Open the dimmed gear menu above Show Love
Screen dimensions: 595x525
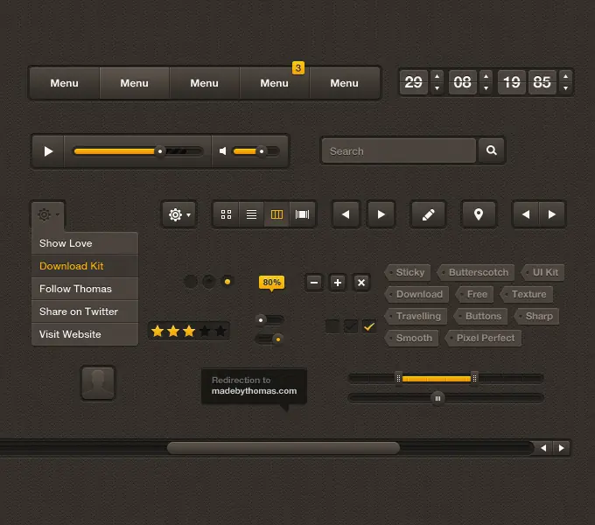[48, 214]
